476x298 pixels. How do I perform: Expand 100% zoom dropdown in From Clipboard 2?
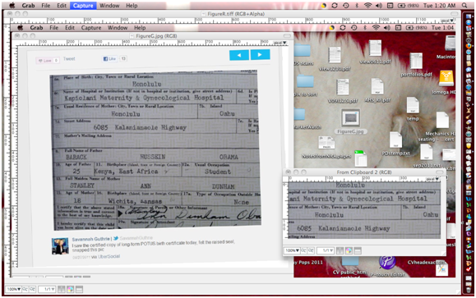pyautogui.click(x=292, y=250)
